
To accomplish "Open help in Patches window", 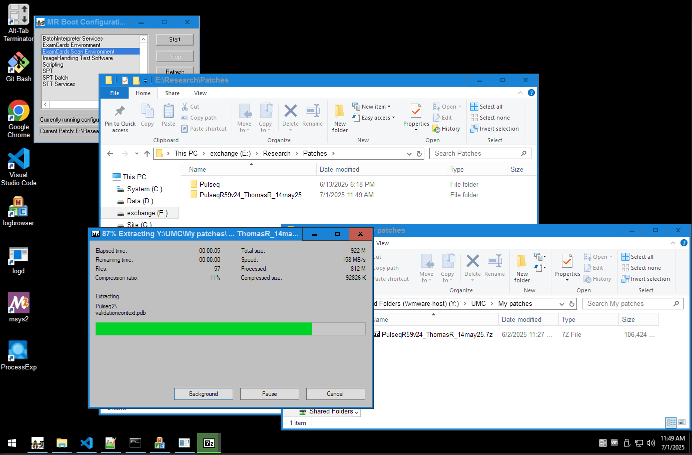I will (531, 93).
